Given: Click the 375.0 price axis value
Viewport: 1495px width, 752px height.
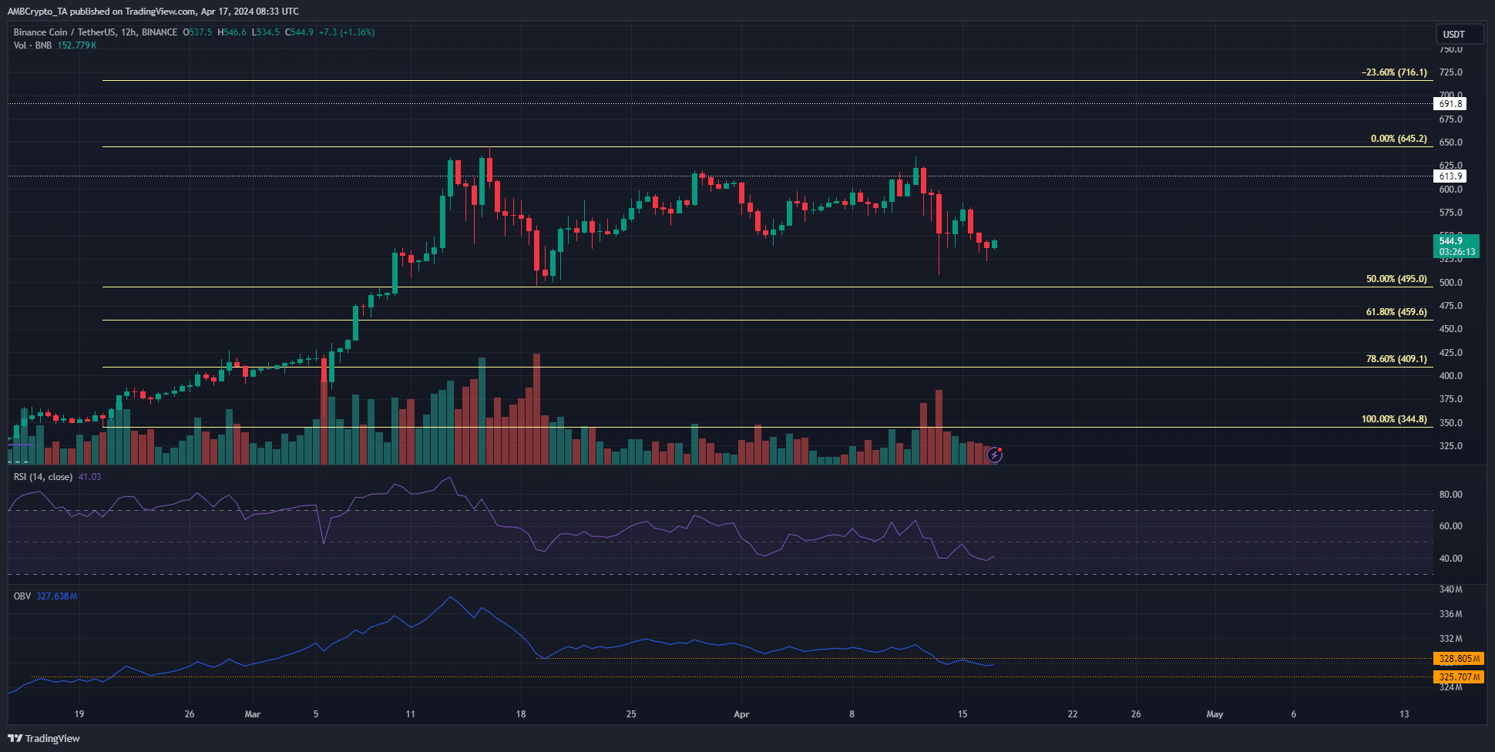Looking at the screenshot, I should pos(1450,399).
